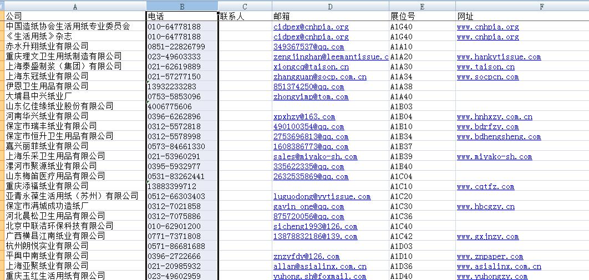
Task: Open link www.hankytissue.com
Action: tap(499, 57)
